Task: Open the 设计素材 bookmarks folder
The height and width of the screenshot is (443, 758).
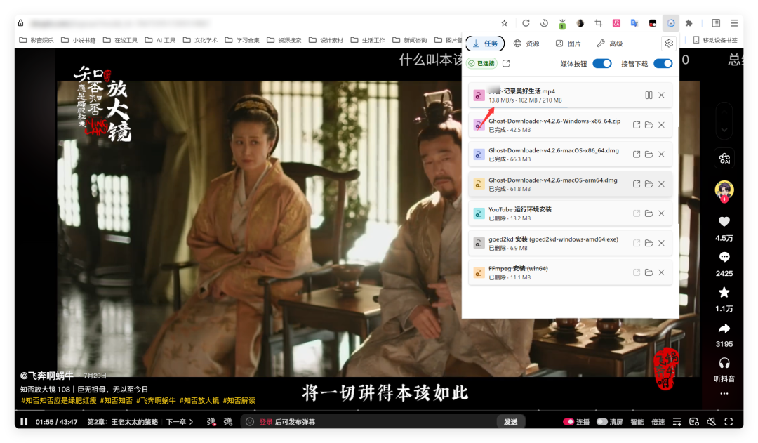Action: (x=326, y=40)
